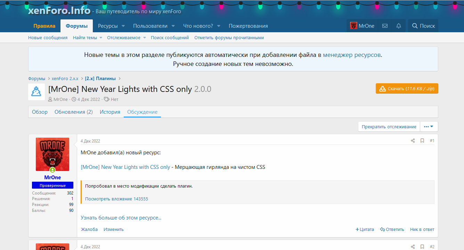The height and width of the screenshot is (250, 464).
Task: Click the 4 Дек 2022 date under title
Action: point(89,99)
